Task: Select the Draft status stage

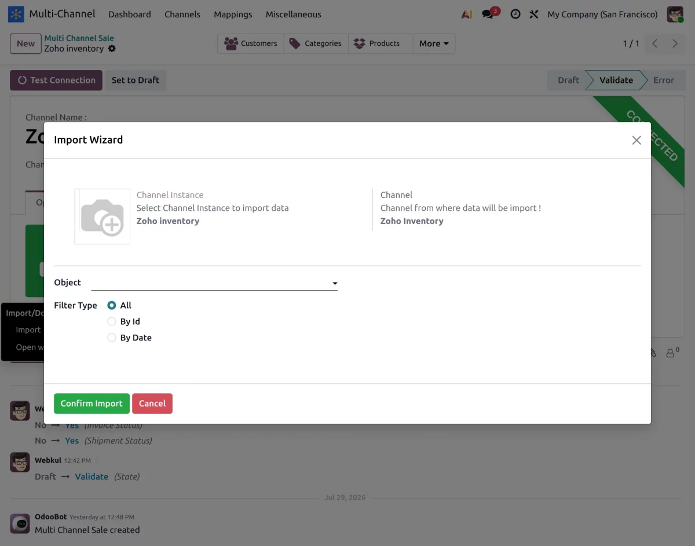Action: pos(568,80)
